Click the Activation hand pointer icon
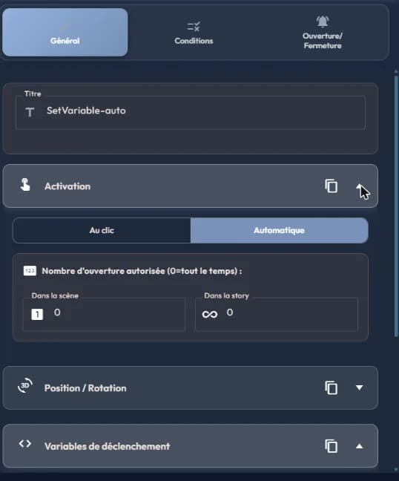 [25, 185]
